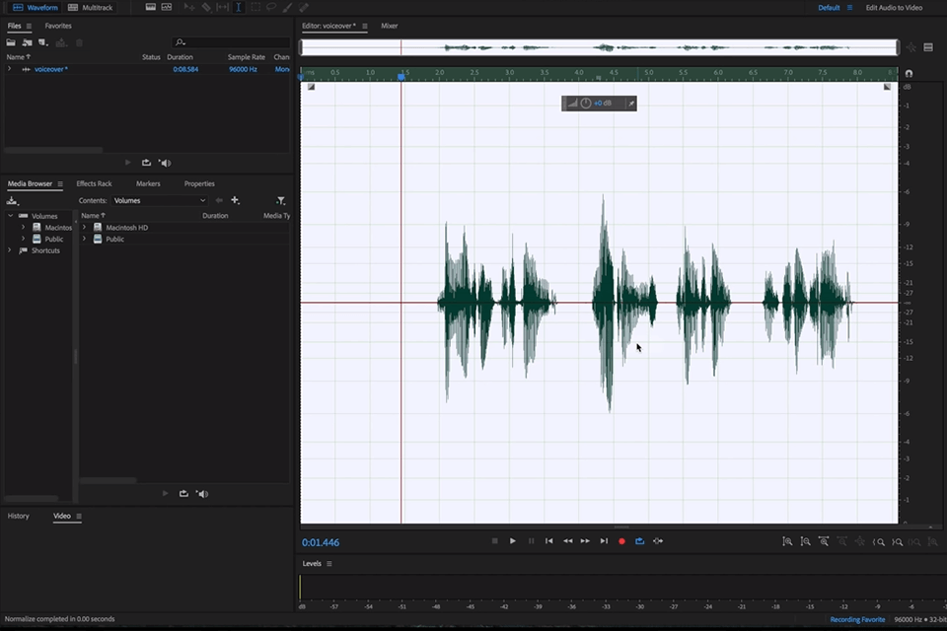This screenshot has width=947, height=631.
Task: Select the Move tool in the toolbar
Action: tap(189, 7)
